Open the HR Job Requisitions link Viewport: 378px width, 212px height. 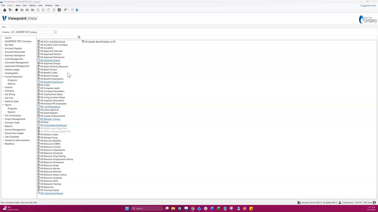pyautogui.click(x=50, y=107)
